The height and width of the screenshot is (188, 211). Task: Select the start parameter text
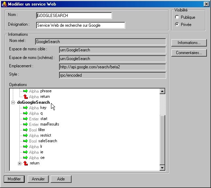pyautogui.click(x=44, y=119)
